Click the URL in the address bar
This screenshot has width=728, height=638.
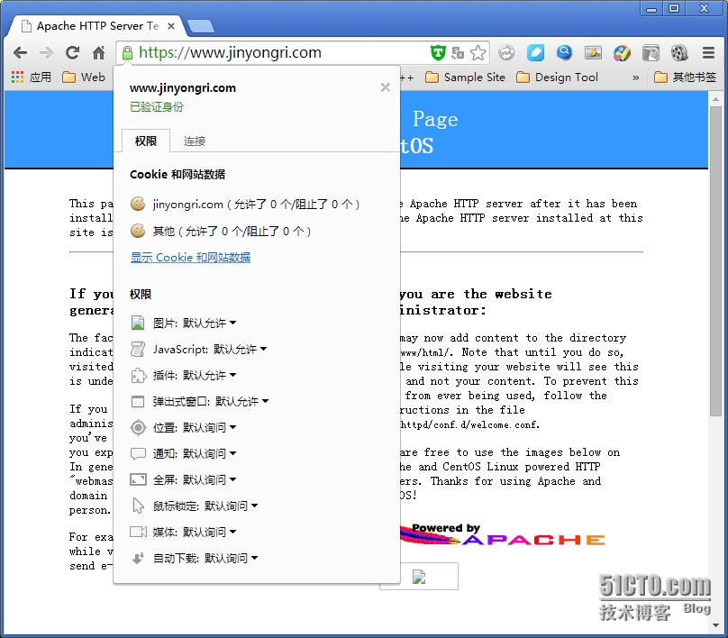[231, 52]
